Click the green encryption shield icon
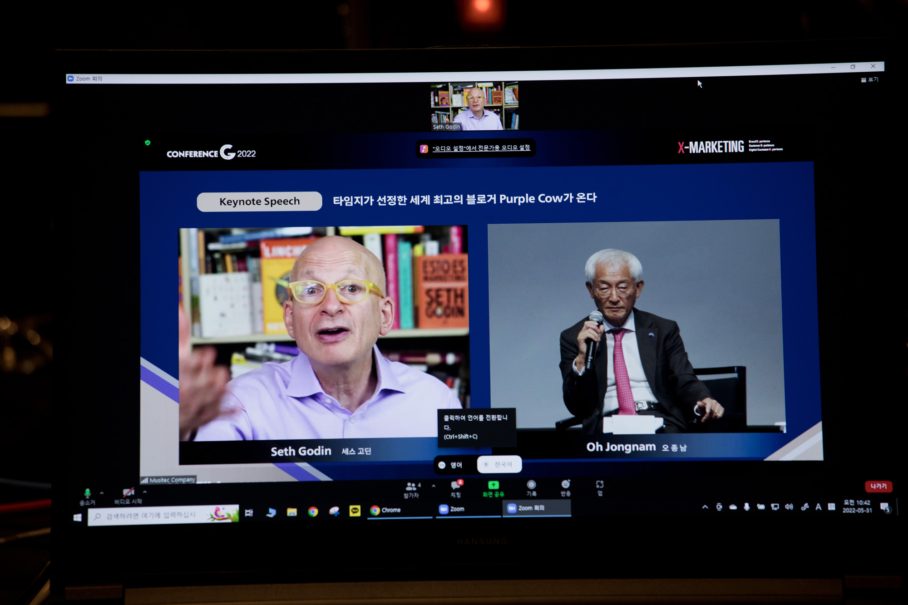 pos(148,143)
